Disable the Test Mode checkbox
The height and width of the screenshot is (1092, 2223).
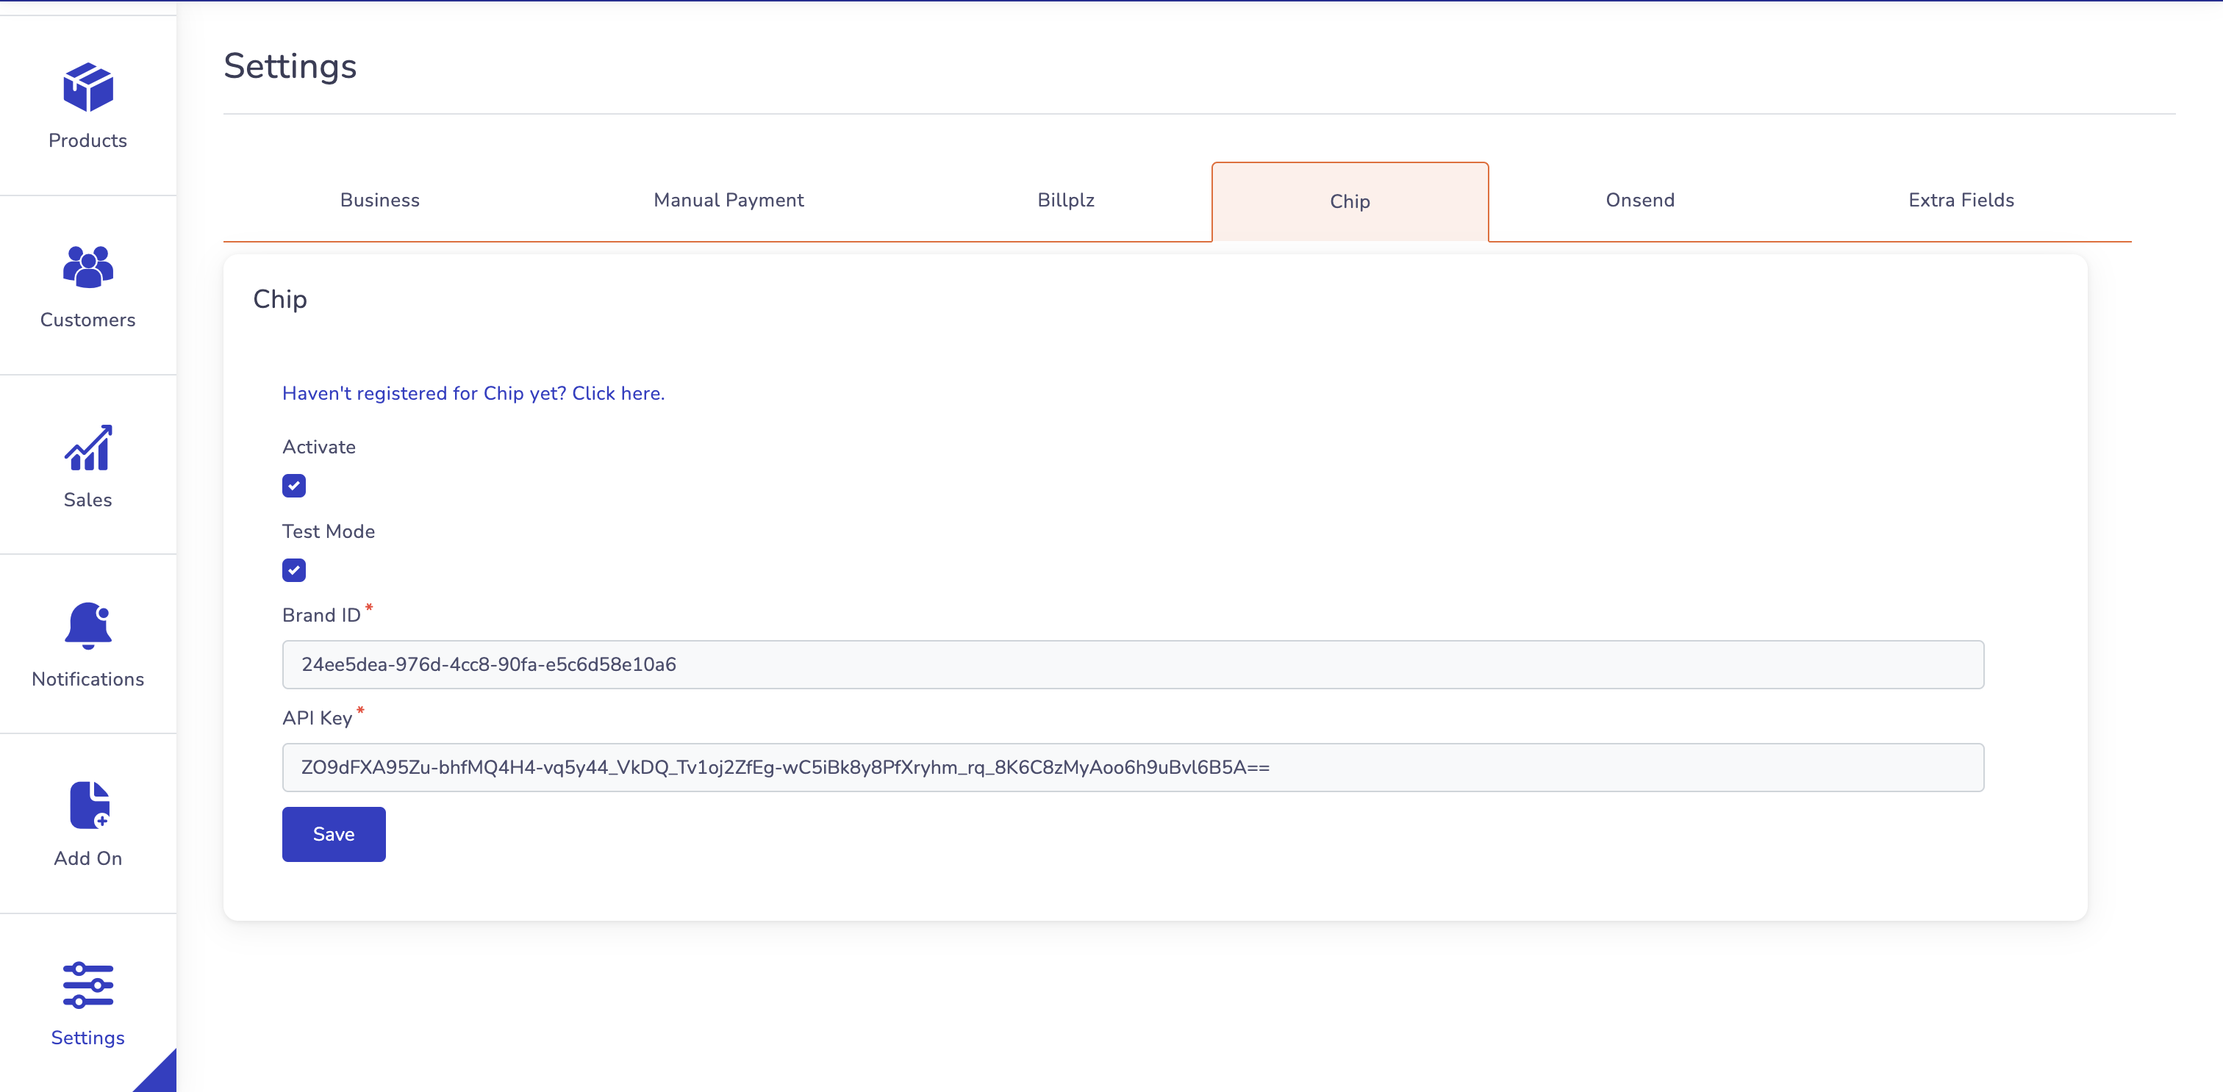[295, 571]
